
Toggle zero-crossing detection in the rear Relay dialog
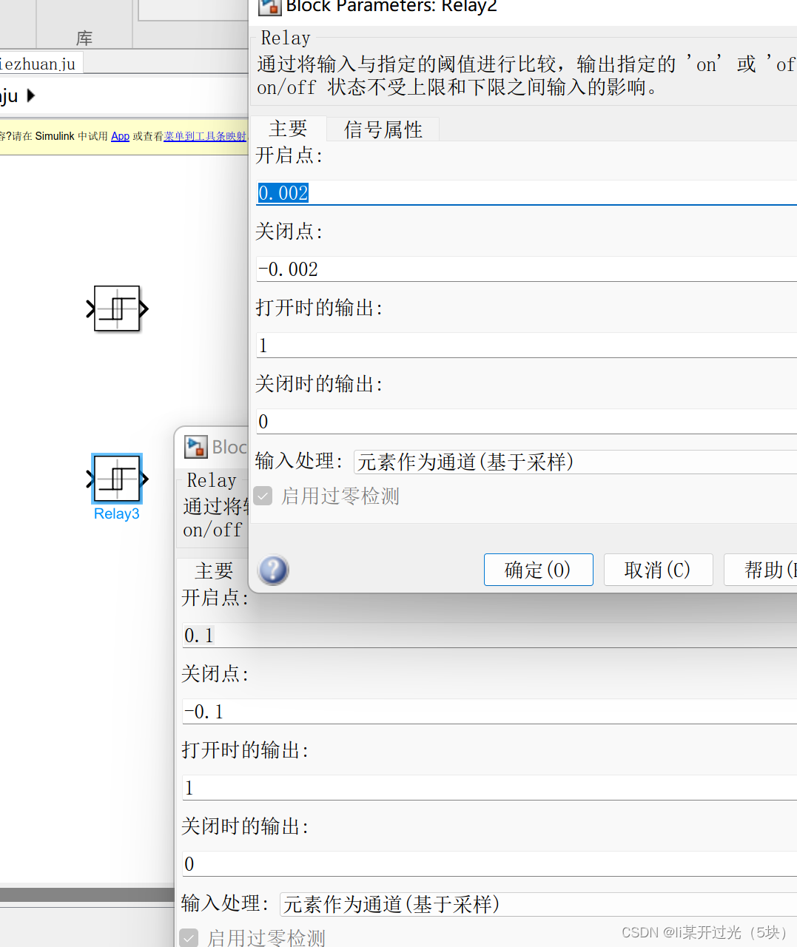[189, 938]
